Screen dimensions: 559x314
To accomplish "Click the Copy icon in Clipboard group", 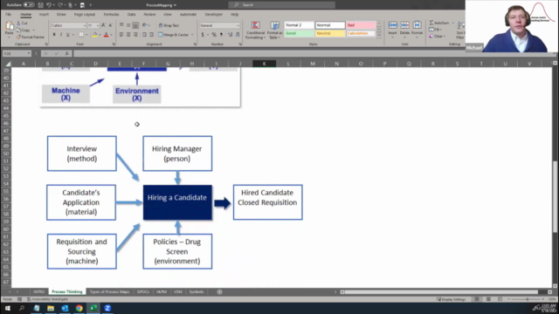I will tap(18, 31).
